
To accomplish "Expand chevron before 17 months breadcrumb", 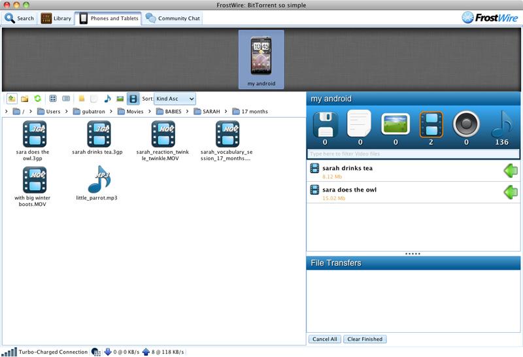I will 226,111.
